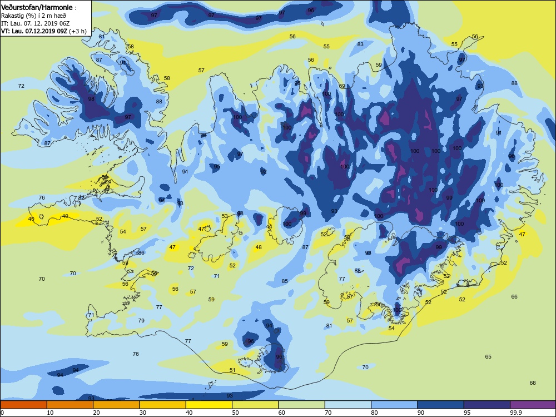This screenshot has height=417, width=556.
Task: Select the amber 20–30 legend swatch
Action: pos(116,405)
